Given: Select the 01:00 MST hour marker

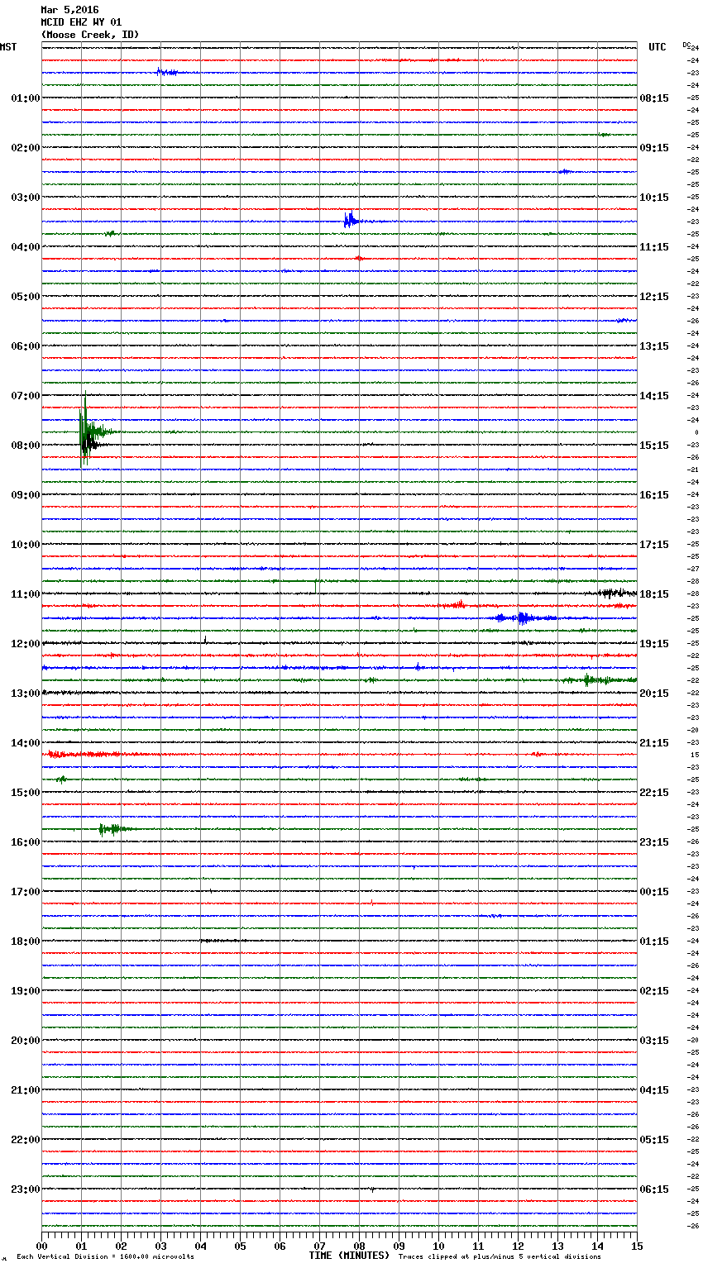Looking at the screenshot, I should [x=25, y=98].
